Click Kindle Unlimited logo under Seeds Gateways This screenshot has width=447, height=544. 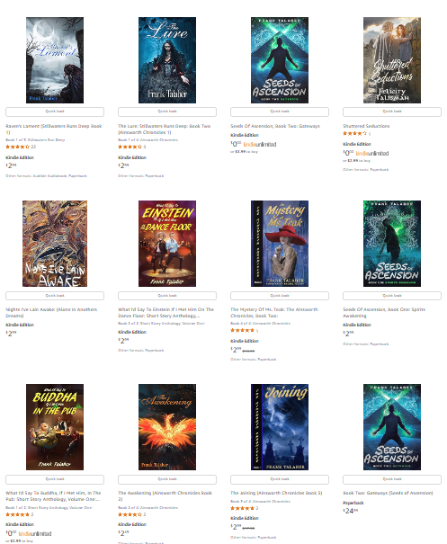tap(260, 145)
